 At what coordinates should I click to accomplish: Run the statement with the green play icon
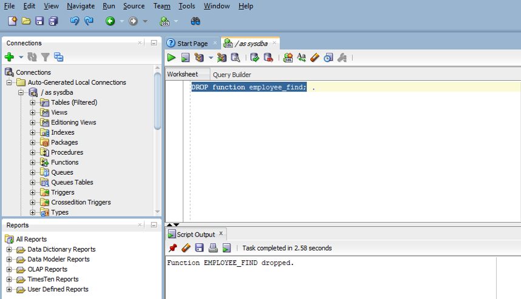tap(171, 58)
